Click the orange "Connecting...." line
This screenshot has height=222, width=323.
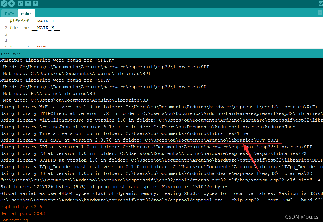click(19, 220)
